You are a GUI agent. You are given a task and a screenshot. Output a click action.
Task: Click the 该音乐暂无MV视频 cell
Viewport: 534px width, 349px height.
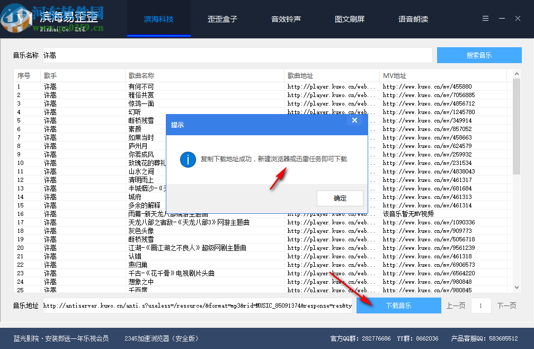pos(408,214)
